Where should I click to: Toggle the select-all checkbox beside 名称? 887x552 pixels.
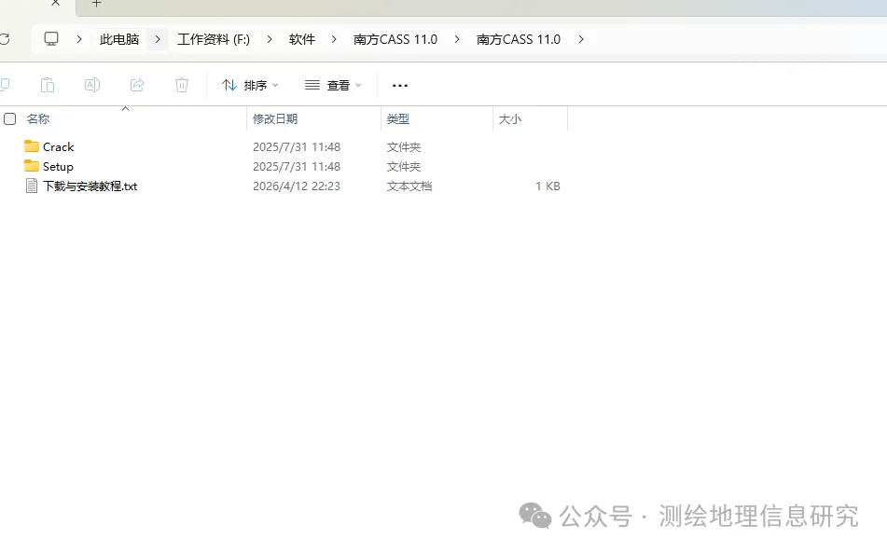[x=10, y=118]
